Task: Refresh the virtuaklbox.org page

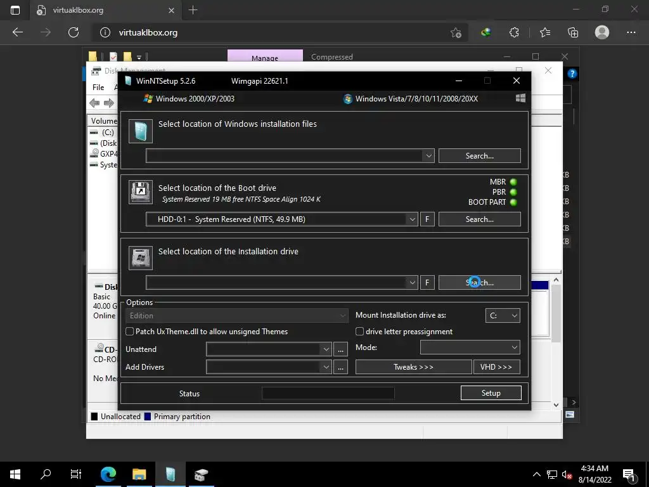Action: click(x=74, y=32)
